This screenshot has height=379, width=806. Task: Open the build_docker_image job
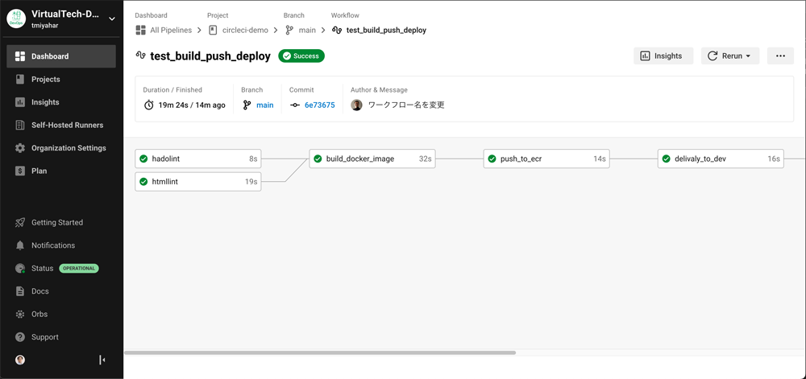tap(372, 159)
